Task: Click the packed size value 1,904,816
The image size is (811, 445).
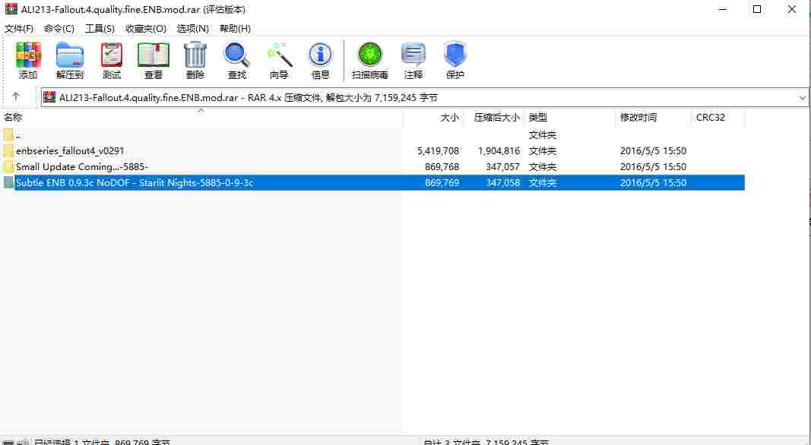Action: [499, 151]
